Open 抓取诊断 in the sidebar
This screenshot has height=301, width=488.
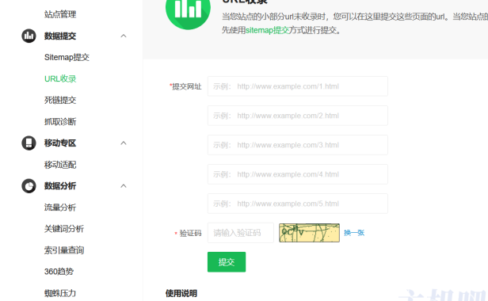(60, 122)
